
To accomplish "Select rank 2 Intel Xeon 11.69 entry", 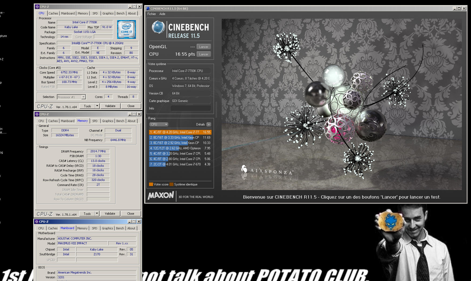I will coord(180,138).
